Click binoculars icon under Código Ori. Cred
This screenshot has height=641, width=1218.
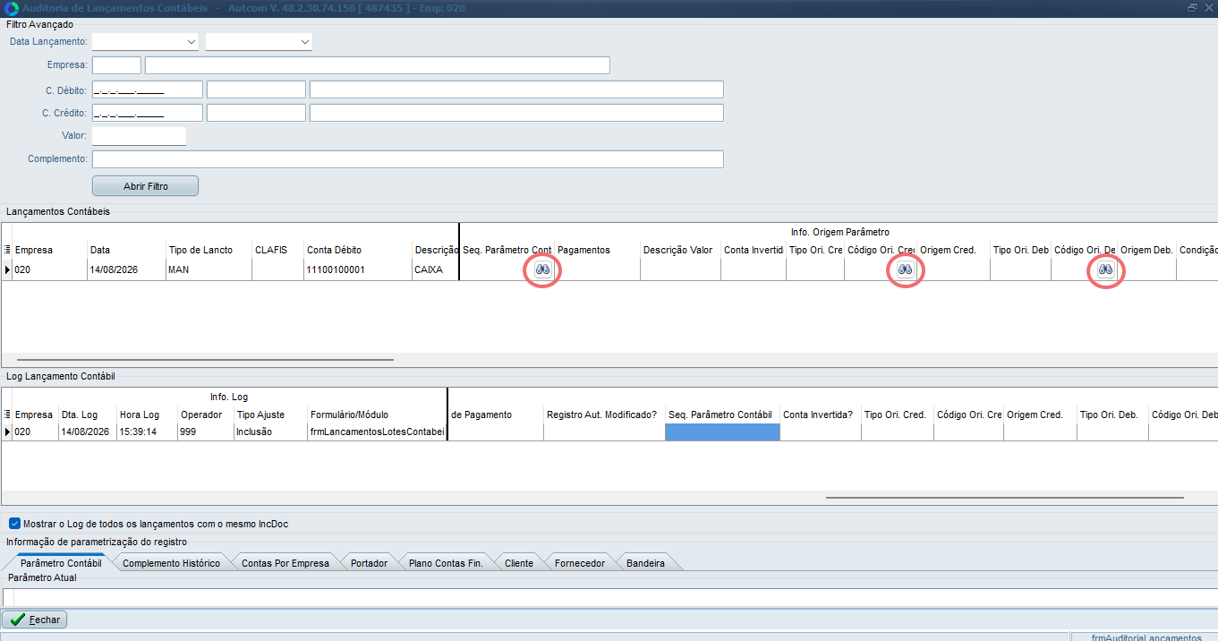pos(906,269)
